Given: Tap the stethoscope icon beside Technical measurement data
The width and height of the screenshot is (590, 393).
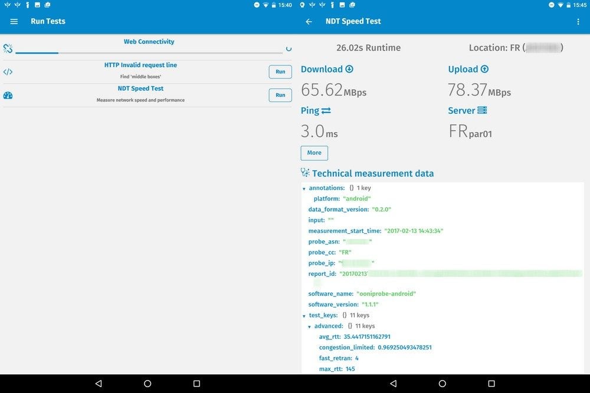Looking at the screenshot, I should point(305,173).
